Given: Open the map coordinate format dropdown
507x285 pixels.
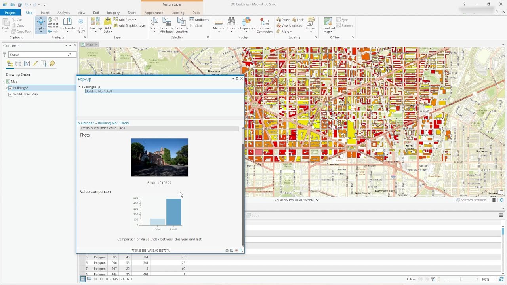Looking at the screenshot, I should [x=317, y=200].
